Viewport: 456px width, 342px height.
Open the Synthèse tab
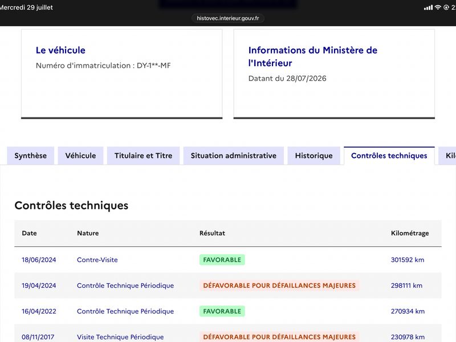[31, 156]
